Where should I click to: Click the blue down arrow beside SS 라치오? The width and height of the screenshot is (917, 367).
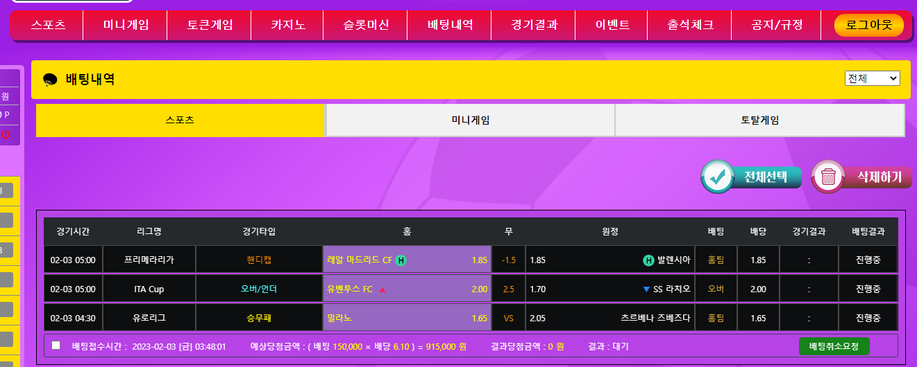pyautogui.click(x=646, y=289)
